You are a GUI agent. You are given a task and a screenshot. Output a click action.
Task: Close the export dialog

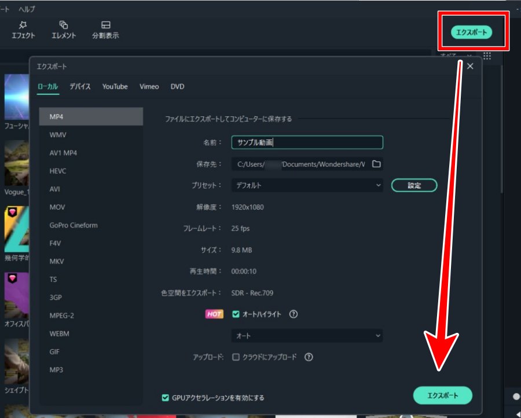[x=470, y=66]
